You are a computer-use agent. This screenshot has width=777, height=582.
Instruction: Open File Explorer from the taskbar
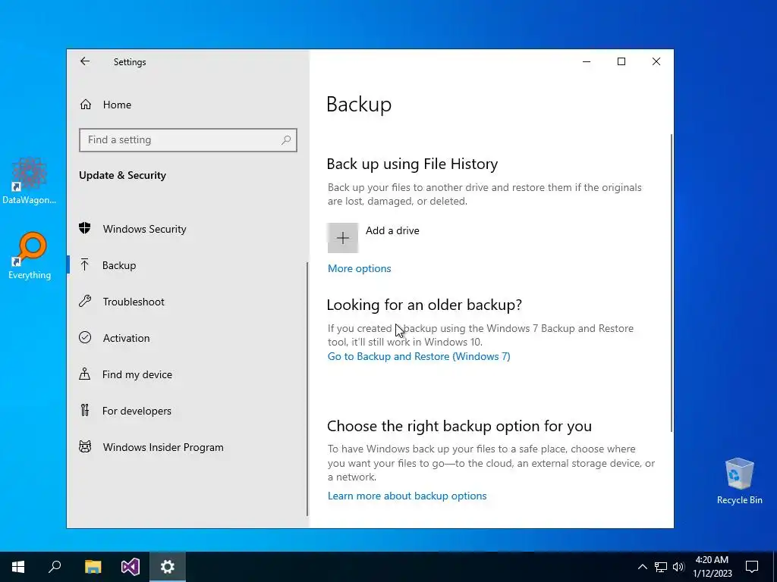pos(93,567)
